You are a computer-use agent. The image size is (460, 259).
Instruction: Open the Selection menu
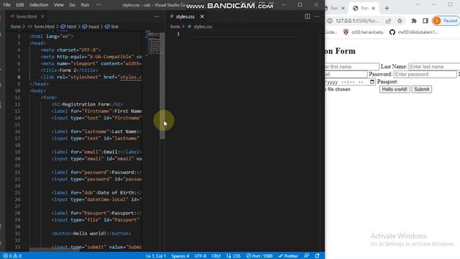coord(39,5)
